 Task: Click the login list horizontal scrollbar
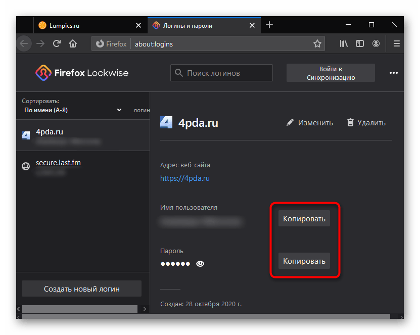coord(80,309)
